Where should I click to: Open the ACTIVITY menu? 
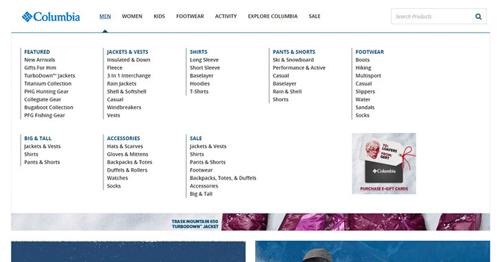click(225, 16)
